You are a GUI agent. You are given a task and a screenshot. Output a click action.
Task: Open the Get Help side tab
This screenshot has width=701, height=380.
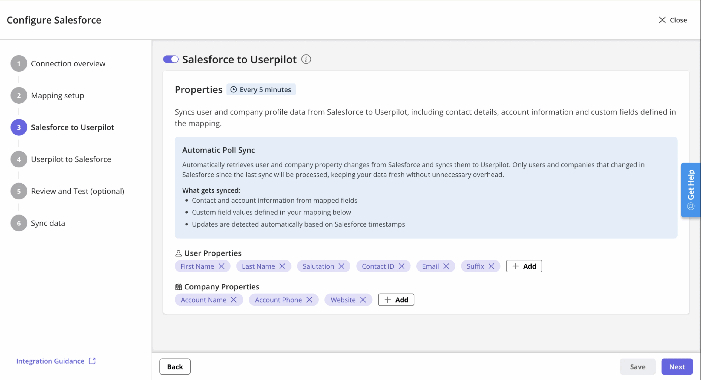(691, 190)
